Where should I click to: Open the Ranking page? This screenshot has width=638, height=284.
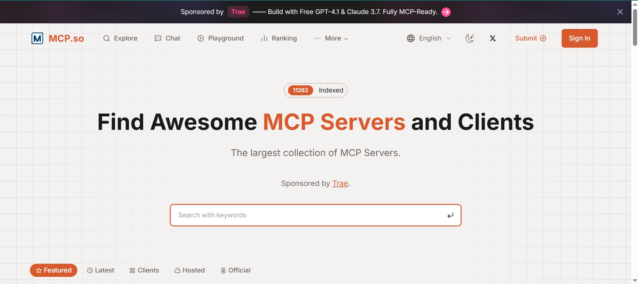[x=279, y=38]
